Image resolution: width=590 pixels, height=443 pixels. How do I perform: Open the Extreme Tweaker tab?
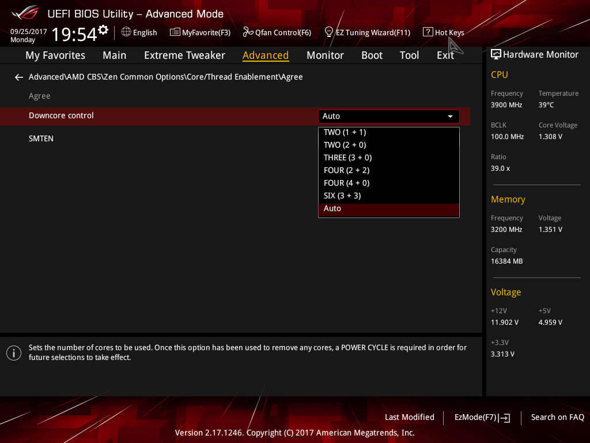(184, 55)
